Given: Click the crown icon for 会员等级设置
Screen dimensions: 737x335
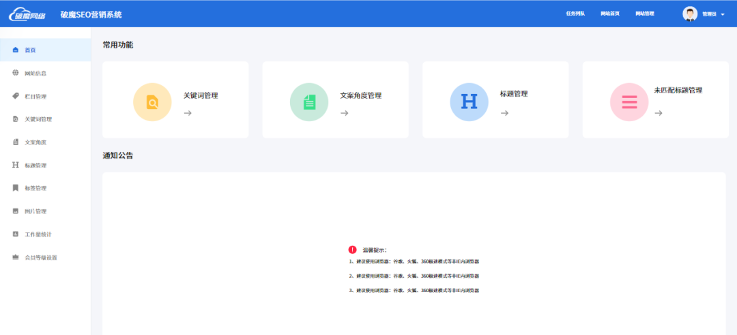Looking at the screenshot, I should (16, 257).
